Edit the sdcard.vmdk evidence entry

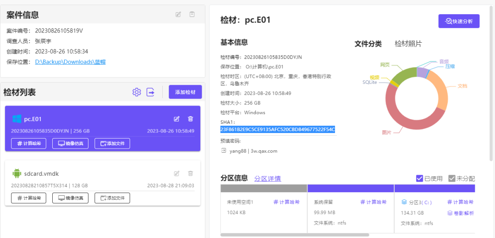click(x=177, y=173)
